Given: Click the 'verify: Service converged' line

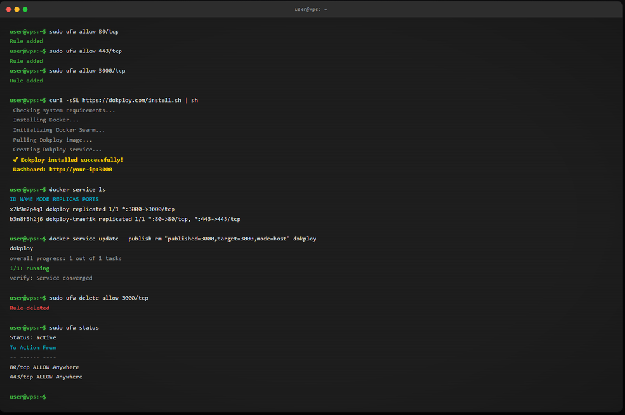Looking at the screenshot, I should (x=51, y=278).
